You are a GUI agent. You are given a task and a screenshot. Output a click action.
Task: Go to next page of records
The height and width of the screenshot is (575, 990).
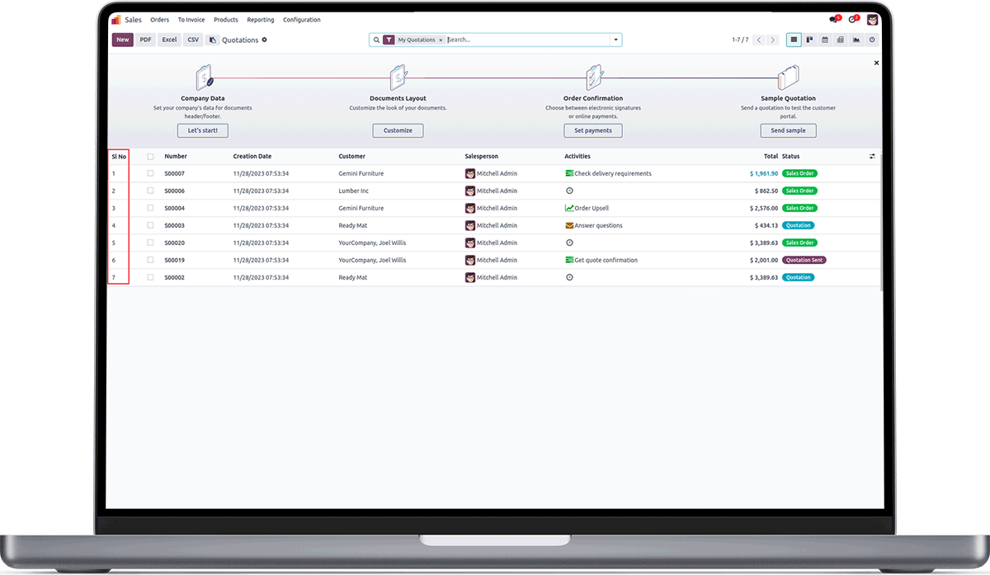click(772, 40)
